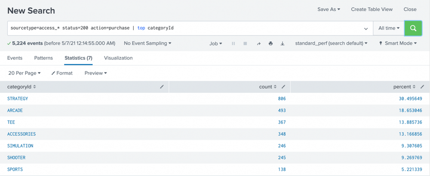Switch to the Visualization tab

tap(118, 58)
